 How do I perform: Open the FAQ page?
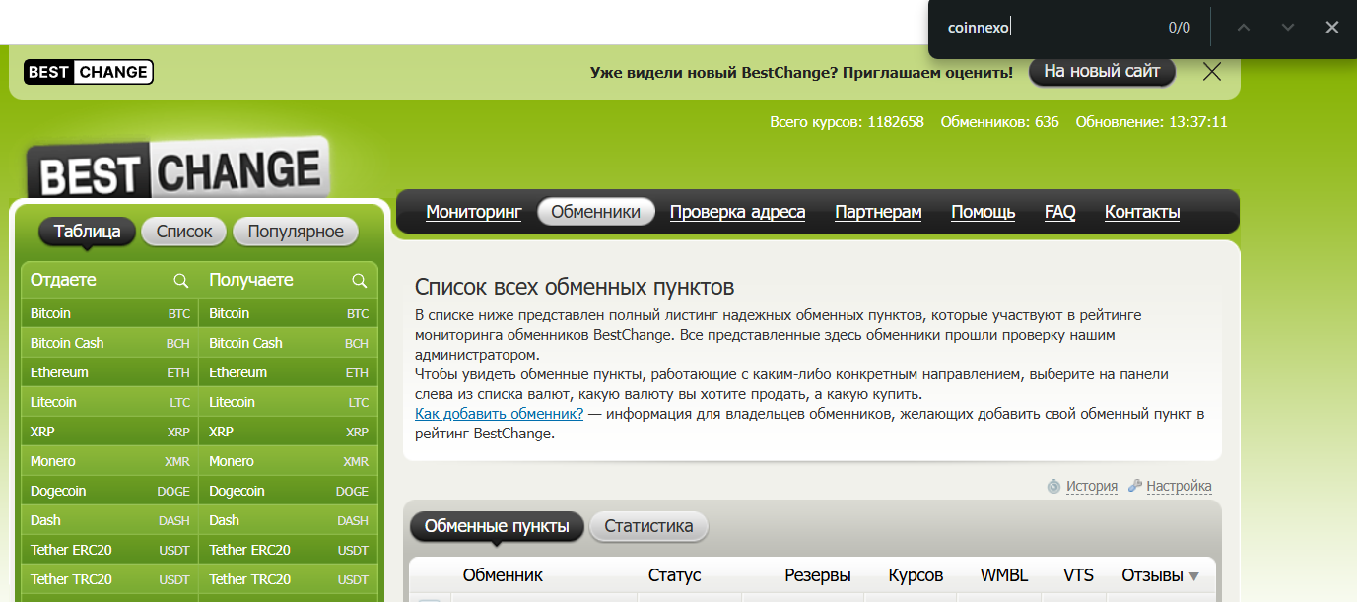[1059, 212]
